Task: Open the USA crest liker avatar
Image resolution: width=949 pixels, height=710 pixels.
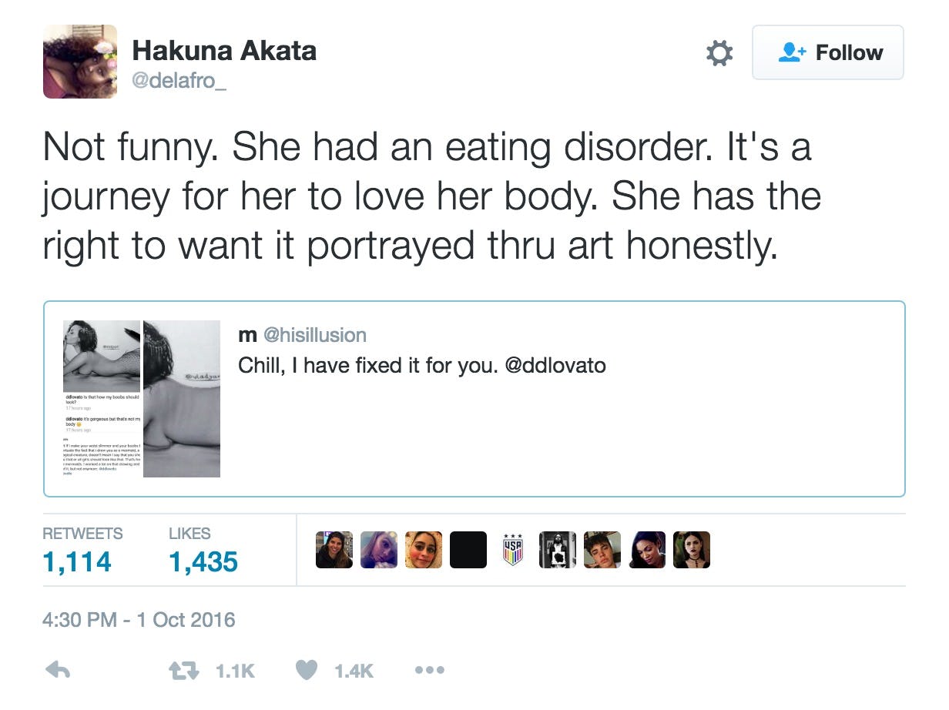Action: pos(513,550)
